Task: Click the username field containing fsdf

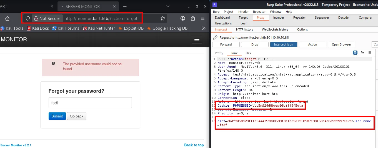Action: [x=90, y=103]
